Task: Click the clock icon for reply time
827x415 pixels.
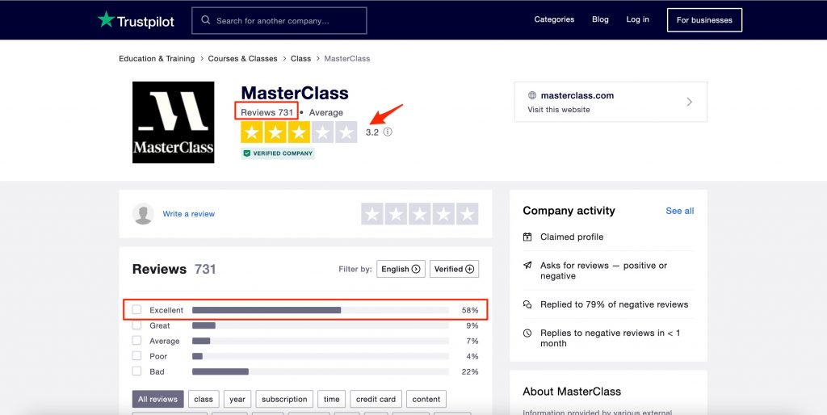Action: (527, 333)
